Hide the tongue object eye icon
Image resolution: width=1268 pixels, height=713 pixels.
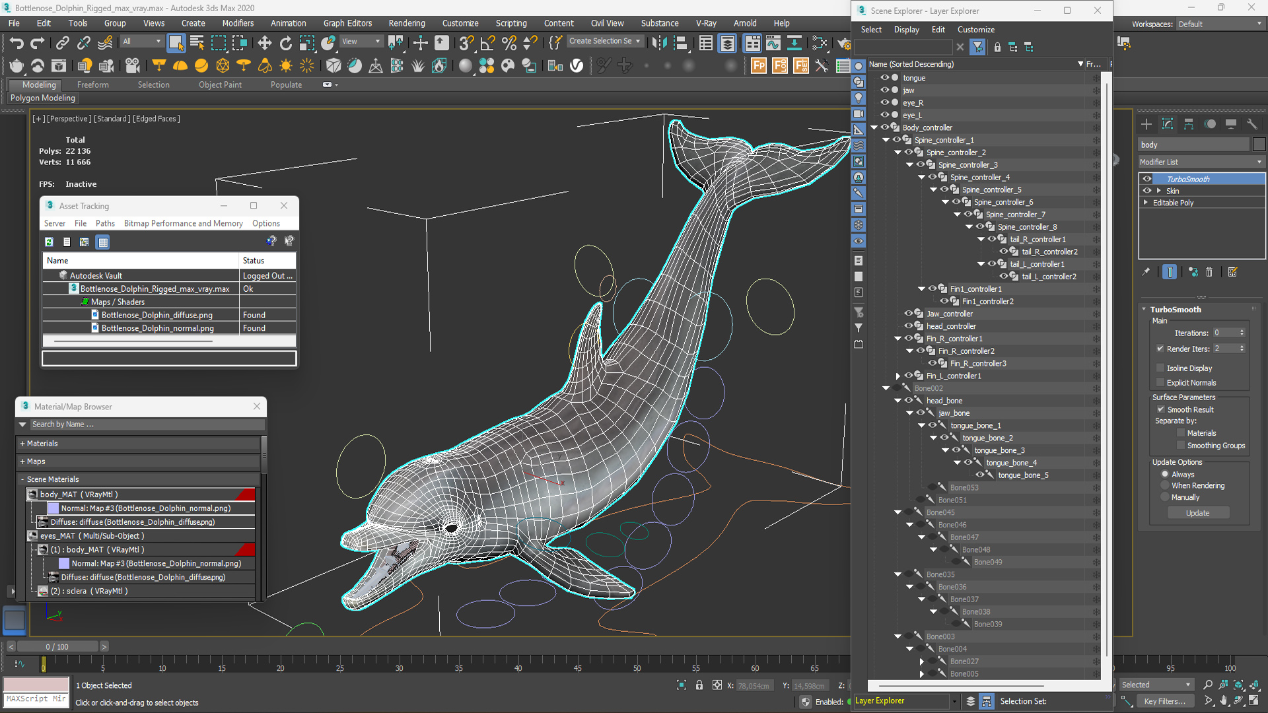884,78
